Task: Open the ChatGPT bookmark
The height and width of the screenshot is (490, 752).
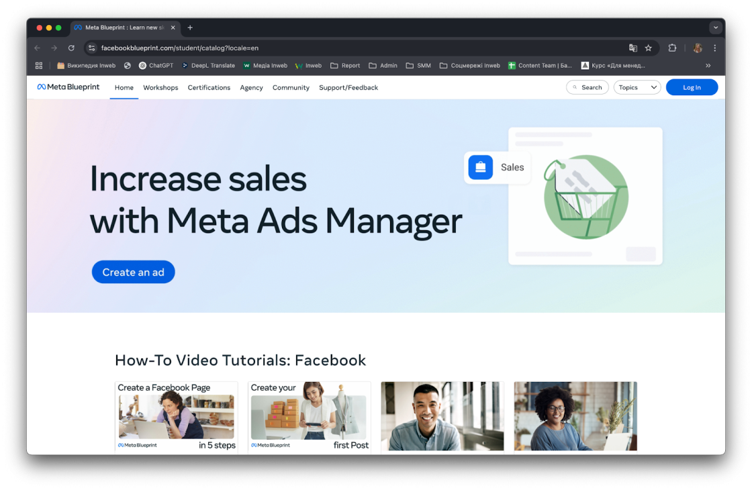Action: [156, 66]
